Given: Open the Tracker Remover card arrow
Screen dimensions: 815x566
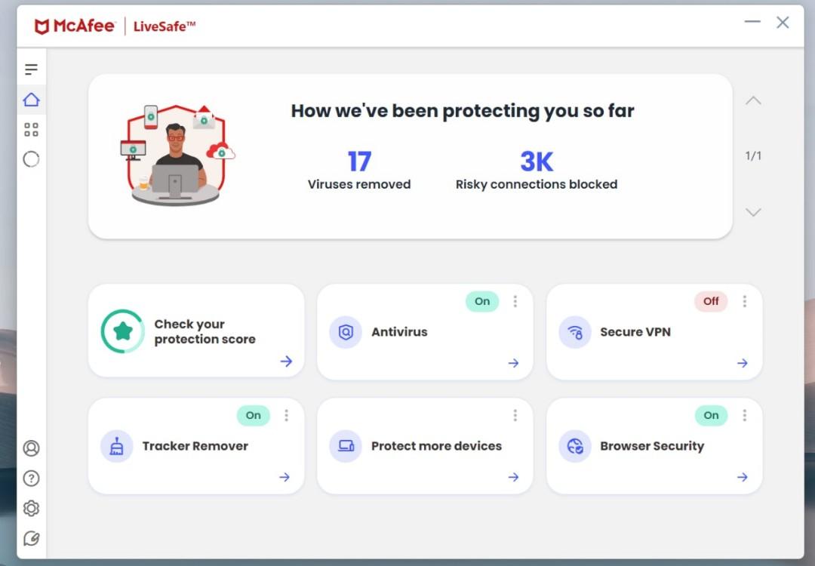Looking at the screenshot, I should pyautogui.click(x=284, y=477).
